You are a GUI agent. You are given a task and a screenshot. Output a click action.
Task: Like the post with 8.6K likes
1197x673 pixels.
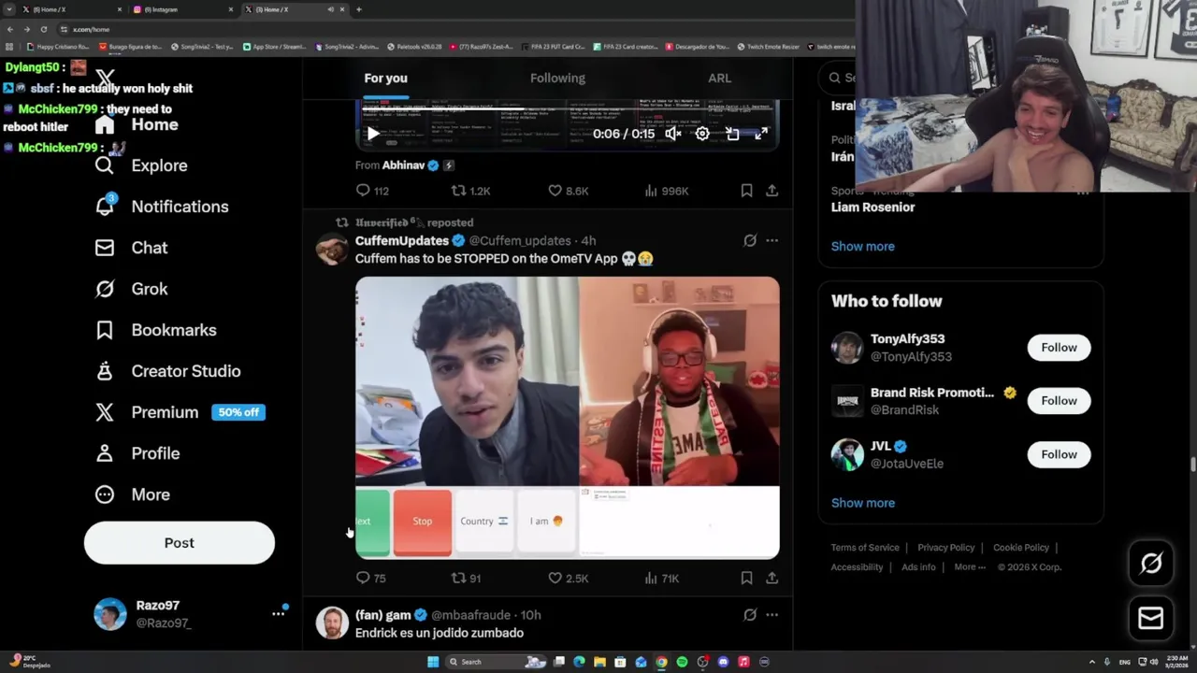568,191
